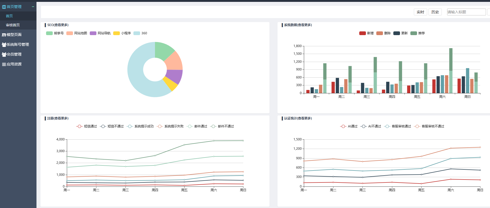Toggle the 新增 bar series legend
490x208 pixels.
pyautogui.click(x=366, y=33)
